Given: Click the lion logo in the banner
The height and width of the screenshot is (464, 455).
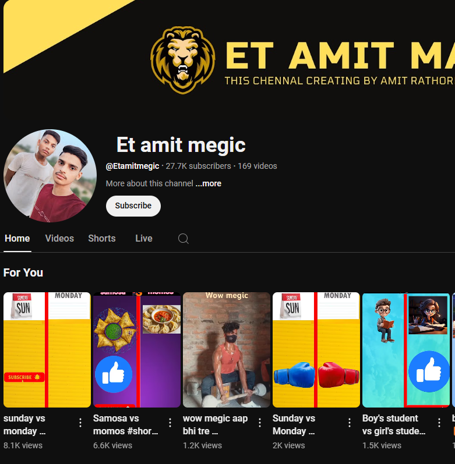Looking at the screenshot, I should [183, 60].
